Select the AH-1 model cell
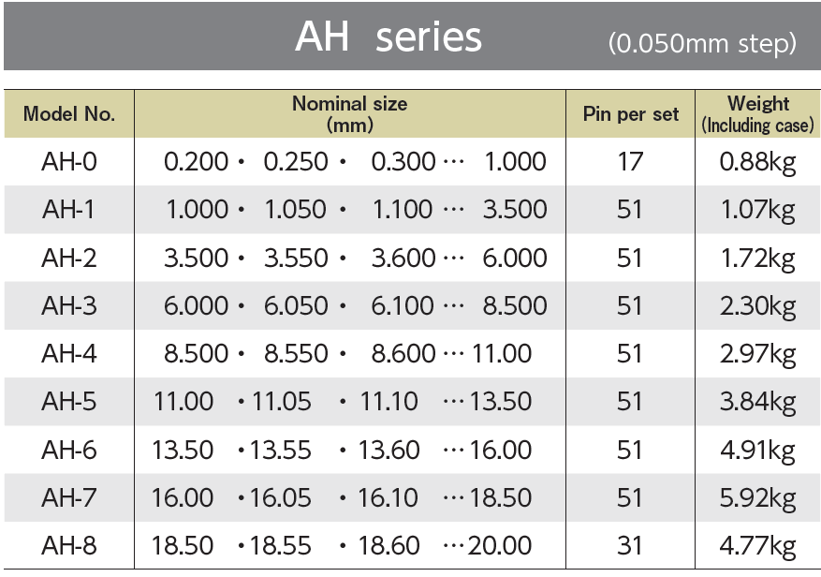This screenshot has width=821, height=577. pyautogui.click(x=69, y=210)
